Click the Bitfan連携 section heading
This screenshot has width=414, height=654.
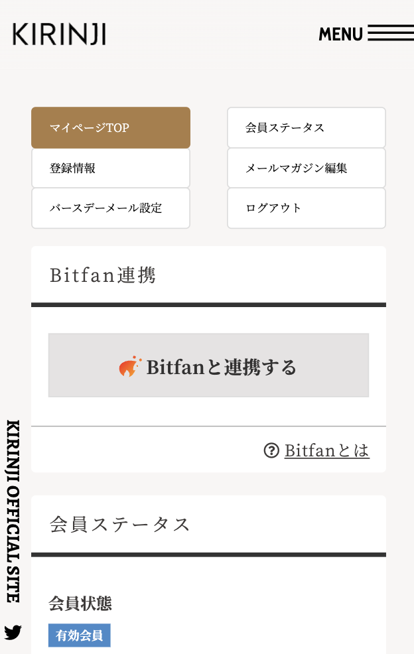point(103,275)
